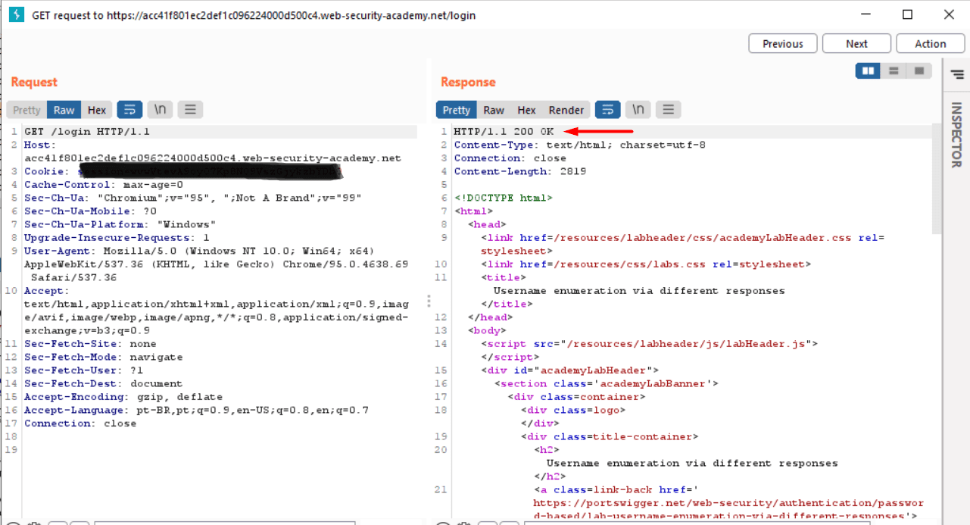This screenshot has height=525, width=970.
Task: Click the 'Cache-Control: max-age=0' line
Action: click(104, 185)
